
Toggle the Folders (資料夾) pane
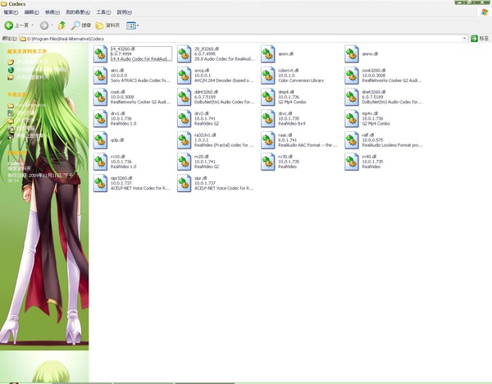106,25
